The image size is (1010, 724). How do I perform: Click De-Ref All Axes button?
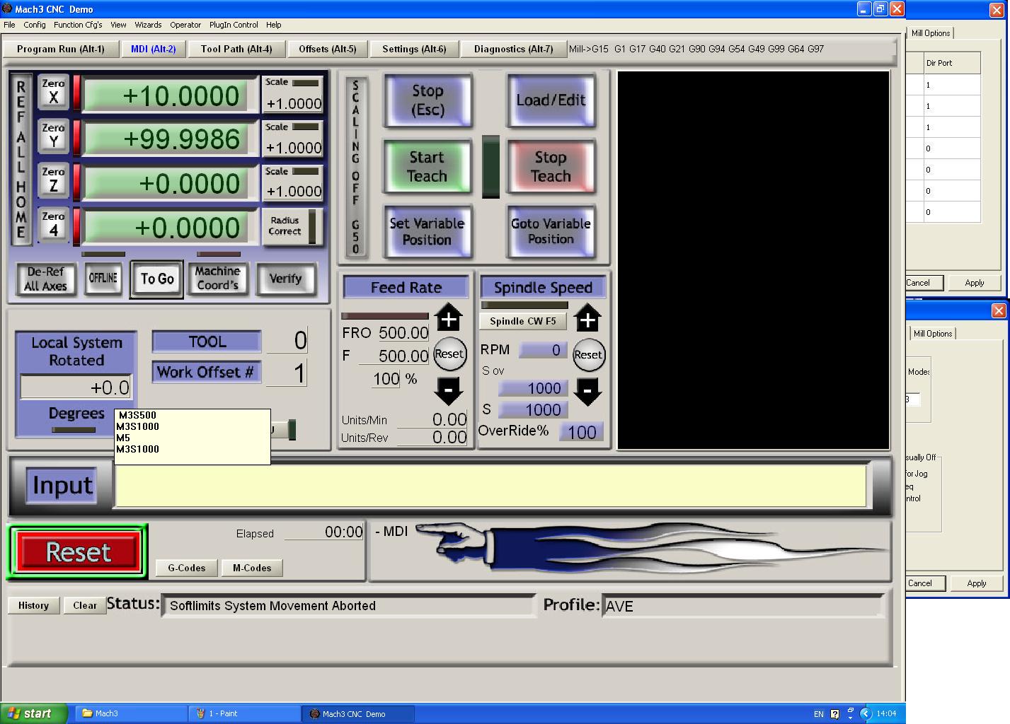(45, 279)
